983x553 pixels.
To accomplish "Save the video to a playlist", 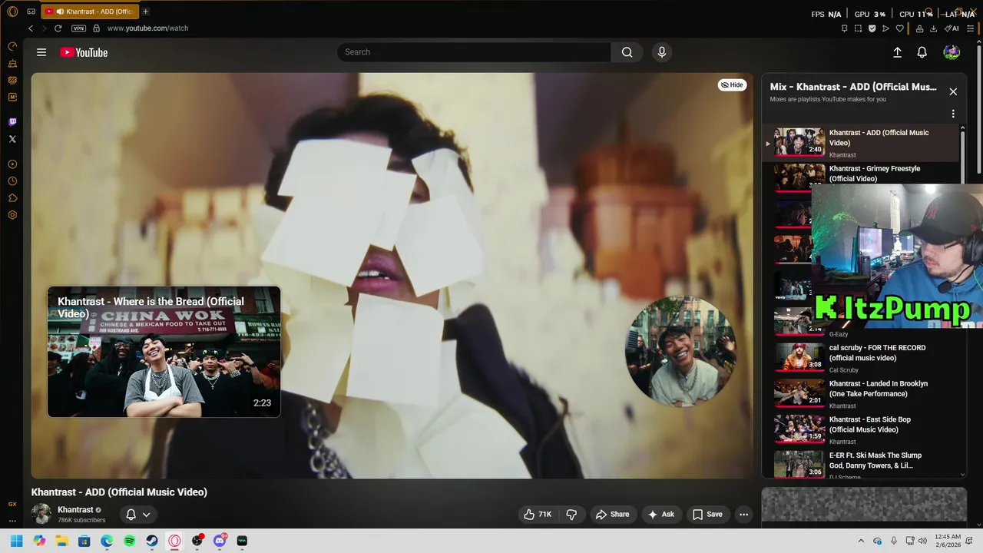I will coord(707,515).
